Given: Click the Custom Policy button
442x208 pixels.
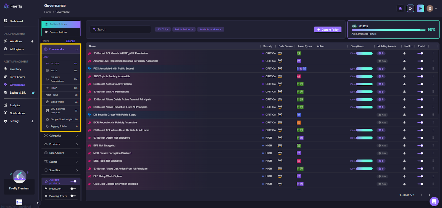Looking at the screenshot, I should click(328, 30).
